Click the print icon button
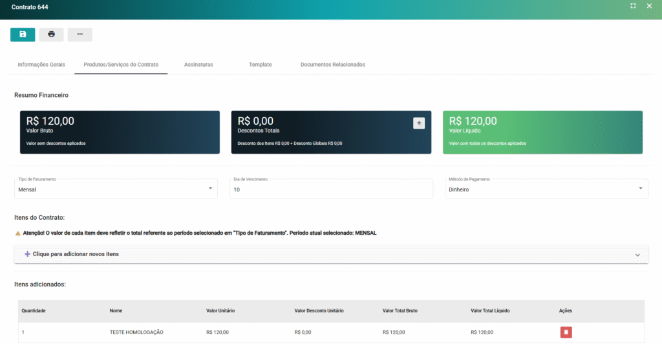Viewport: 662px width, 344px height. pyautogui.click(x=51, y=34)
